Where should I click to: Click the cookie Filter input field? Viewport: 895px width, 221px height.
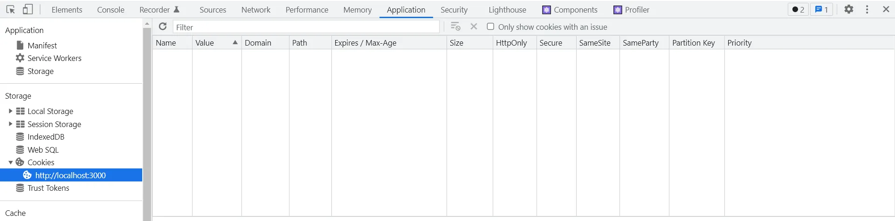click(306, 27)
